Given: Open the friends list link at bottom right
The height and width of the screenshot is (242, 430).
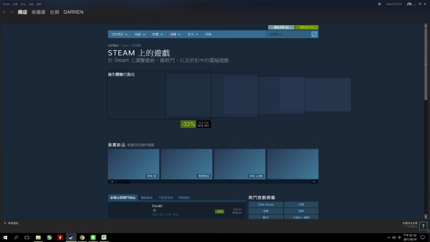Looking at the screenshot, I should pyautogui.click(x=410, y=223).
